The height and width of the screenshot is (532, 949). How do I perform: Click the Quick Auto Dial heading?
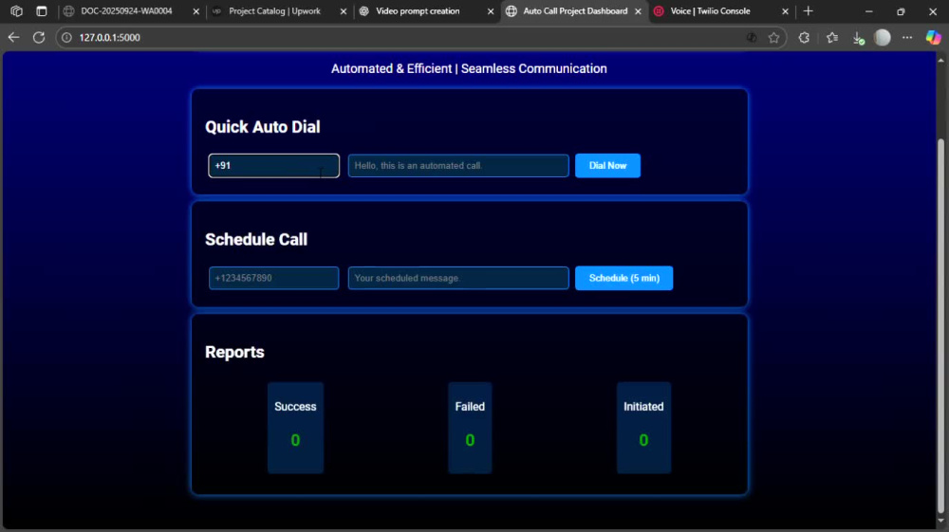click(263, 127)
